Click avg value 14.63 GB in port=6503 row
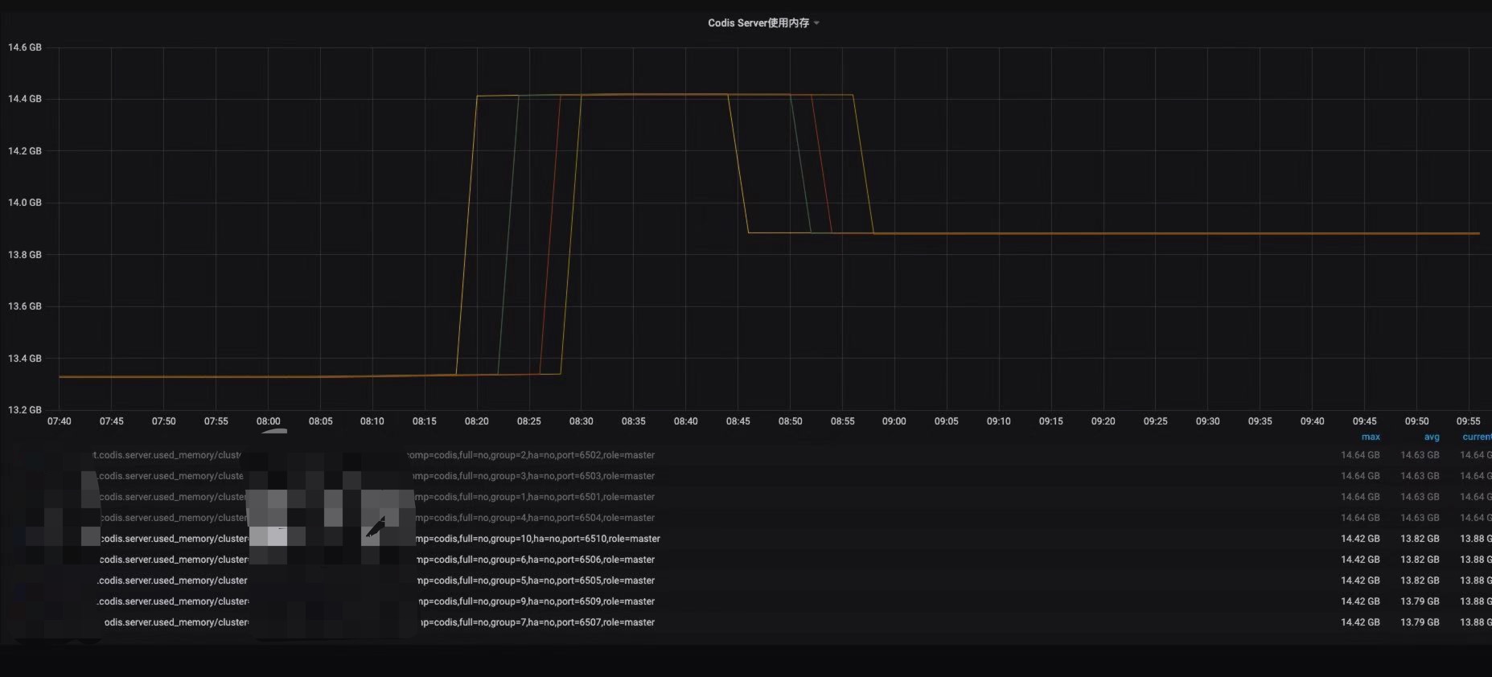The height and width of the screenshot is (677, 1492). [1420, 476]
